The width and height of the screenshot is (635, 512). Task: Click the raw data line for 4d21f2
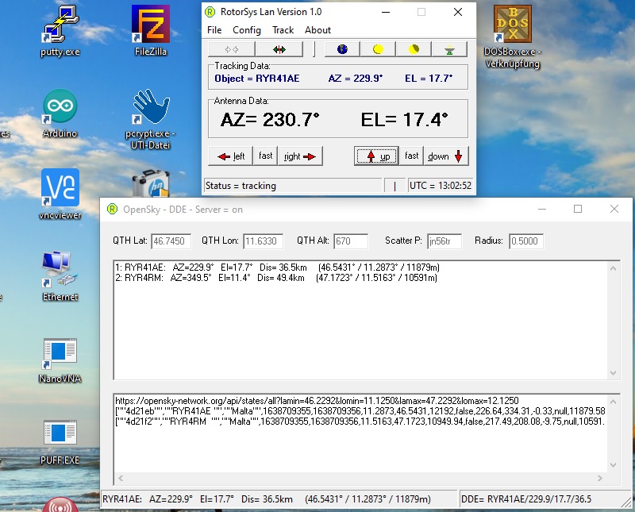[x=360, y=422]
